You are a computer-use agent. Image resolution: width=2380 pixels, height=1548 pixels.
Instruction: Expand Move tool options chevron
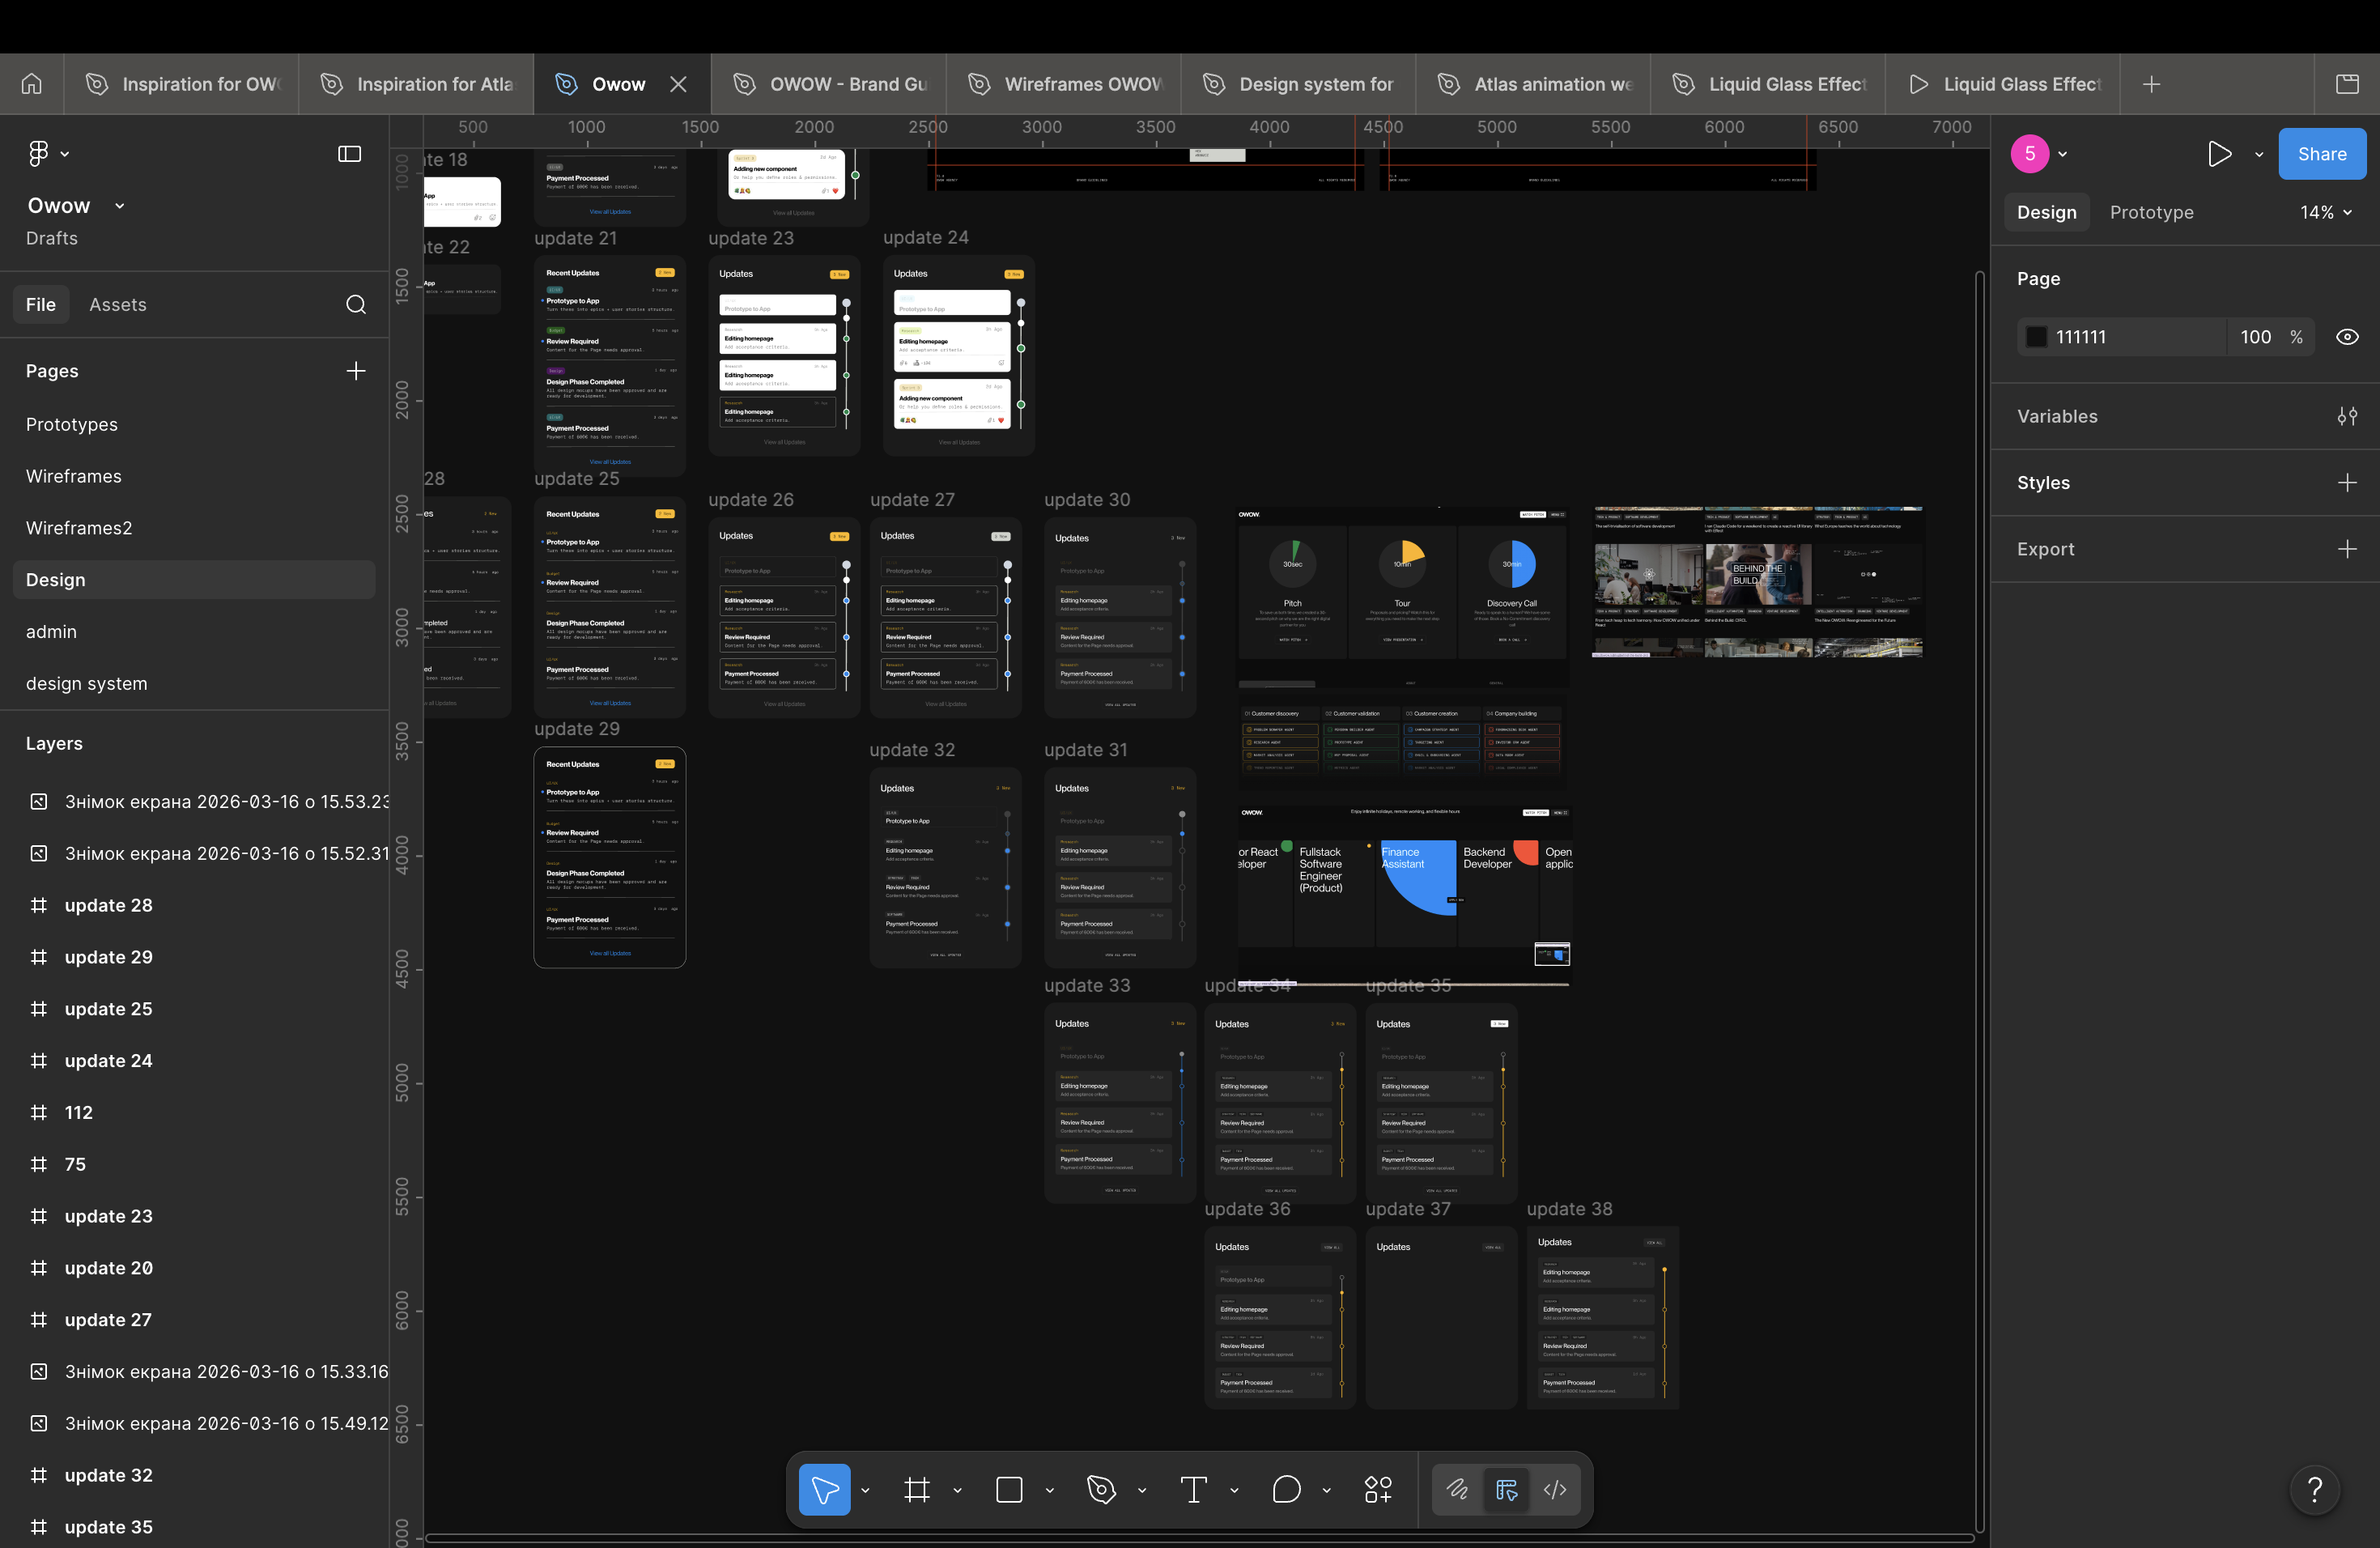click(865, 1490)
